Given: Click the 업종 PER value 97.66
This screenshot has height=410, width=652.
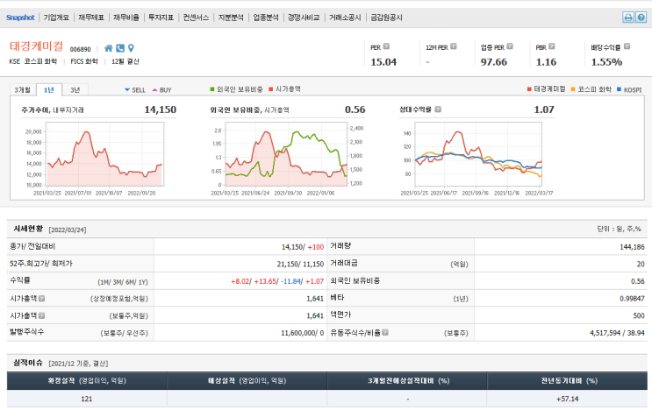Looking at the screenshot, I should (494, 62).
